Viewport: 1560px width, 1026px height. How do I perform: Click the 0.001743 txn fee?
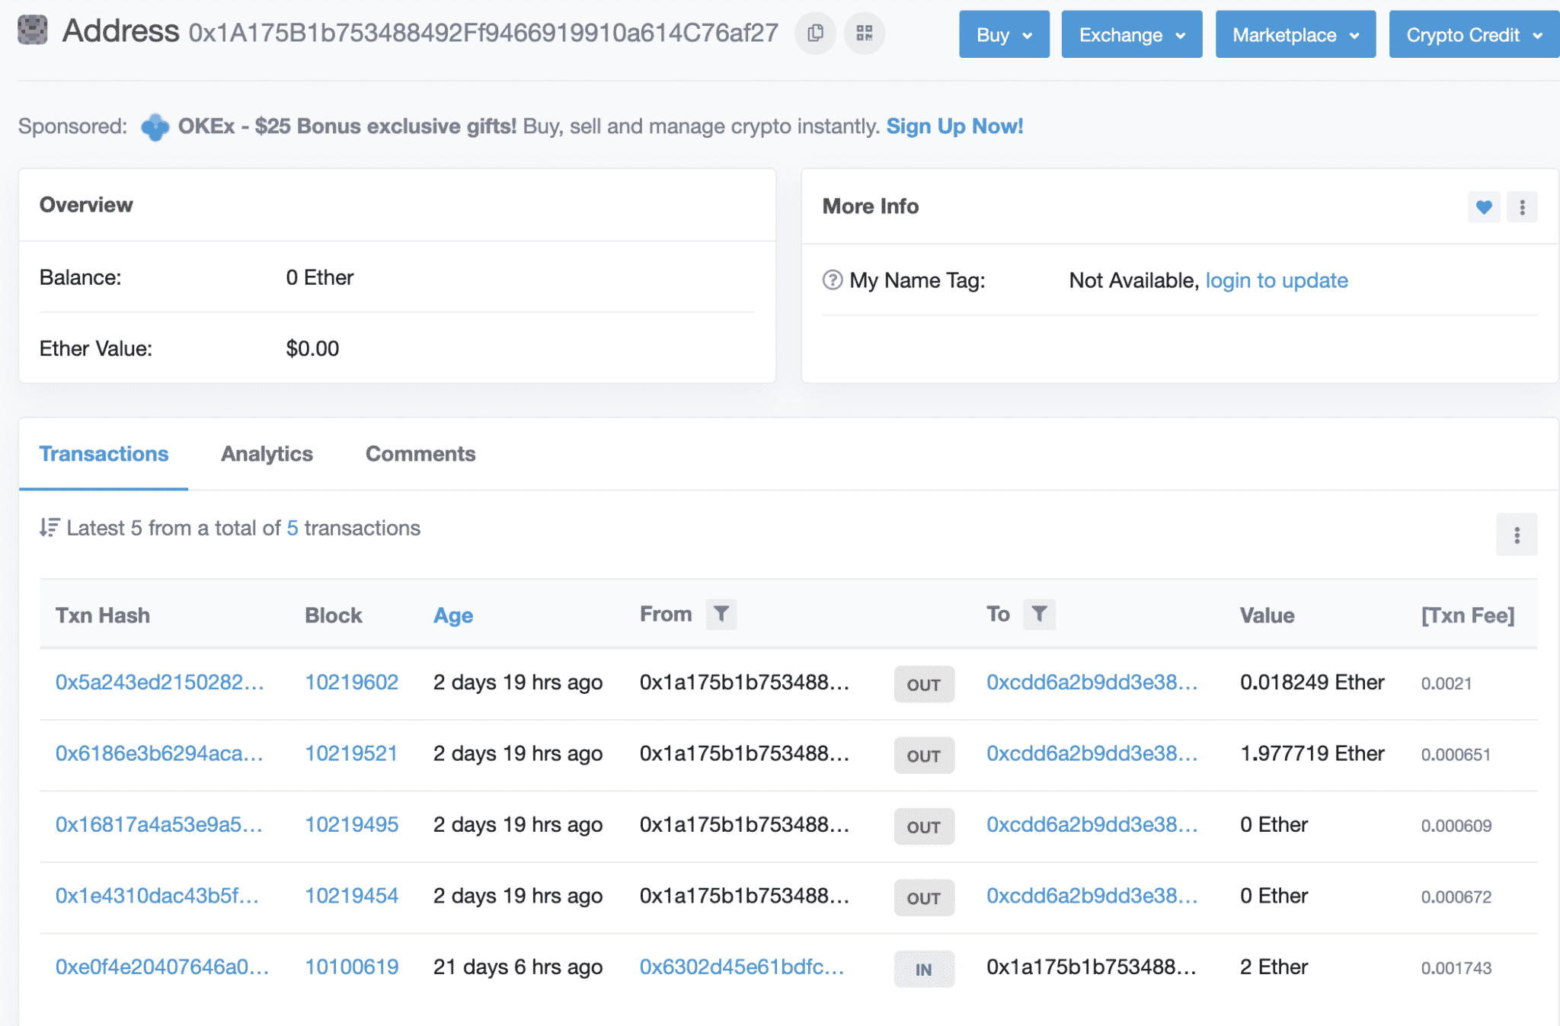tap(1456, 968)
